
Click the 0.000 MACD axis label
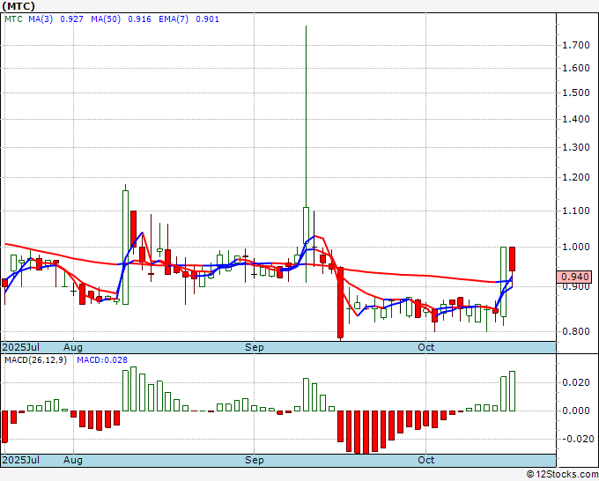[576, 411]
